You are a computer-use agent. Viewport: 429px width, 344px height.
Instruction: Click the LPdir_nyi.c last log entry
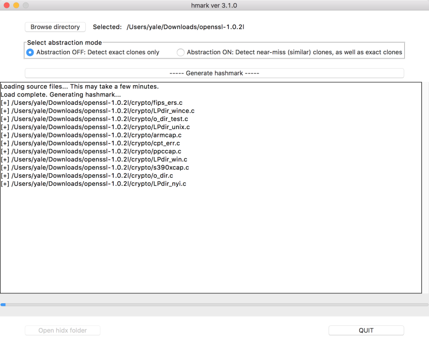(93, 183)
